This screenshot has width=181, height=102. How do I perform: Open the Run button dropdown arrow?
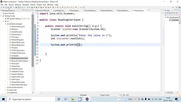(x=34, y=7)
